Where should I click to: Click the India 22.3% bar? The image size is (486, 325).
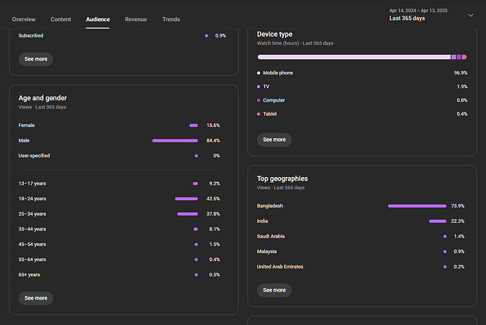click(x=437, y=221)
